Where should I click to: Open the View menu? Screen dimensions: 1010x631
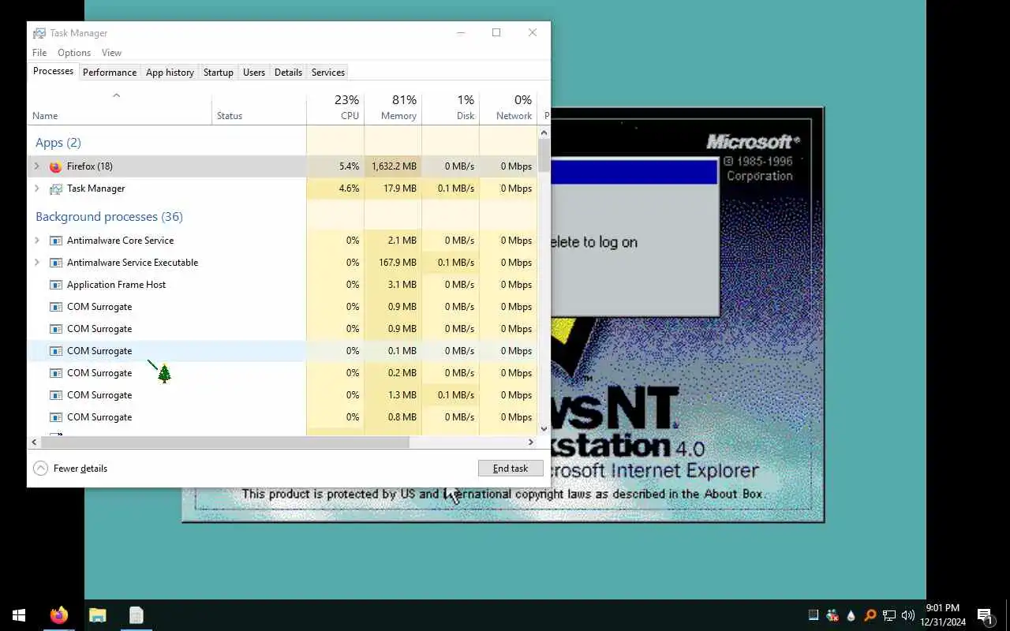click(x=111, y=53)
